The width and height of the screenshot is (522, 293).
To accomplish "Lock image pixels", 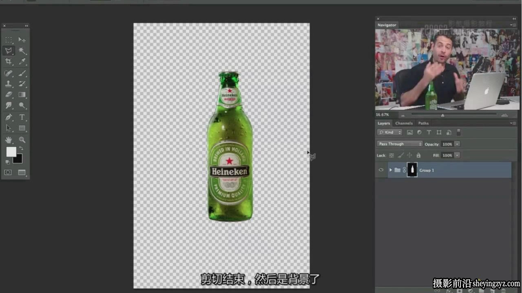I will (400, 155).
